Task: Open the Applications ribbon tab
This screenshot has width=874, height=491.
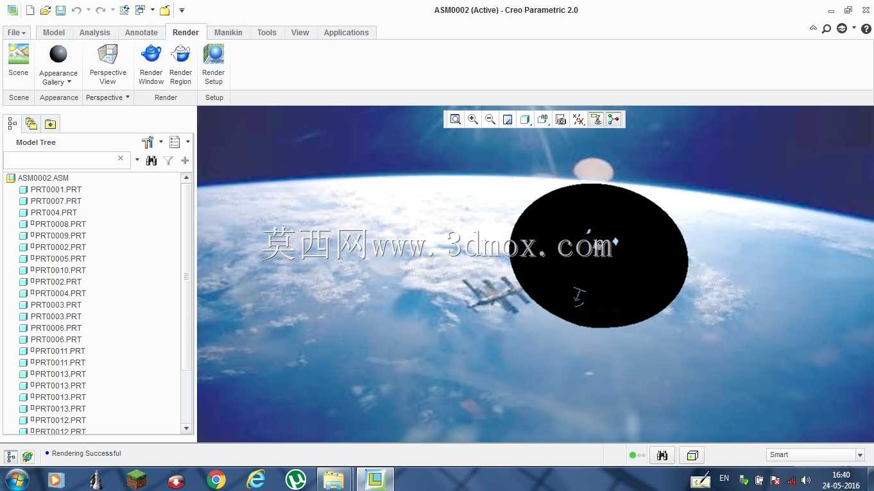Action: tap(347, 33)
